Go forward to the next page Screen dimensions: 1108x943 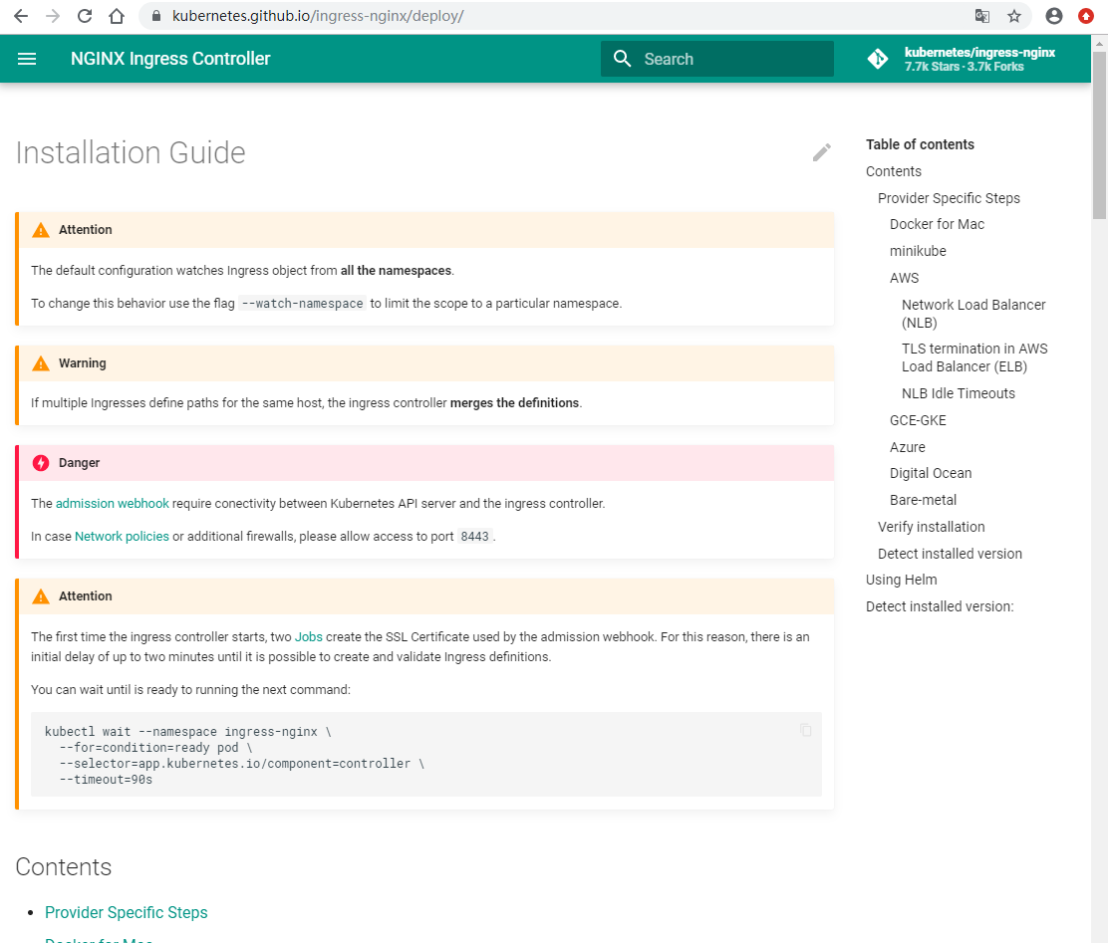(x=53, y=16)
